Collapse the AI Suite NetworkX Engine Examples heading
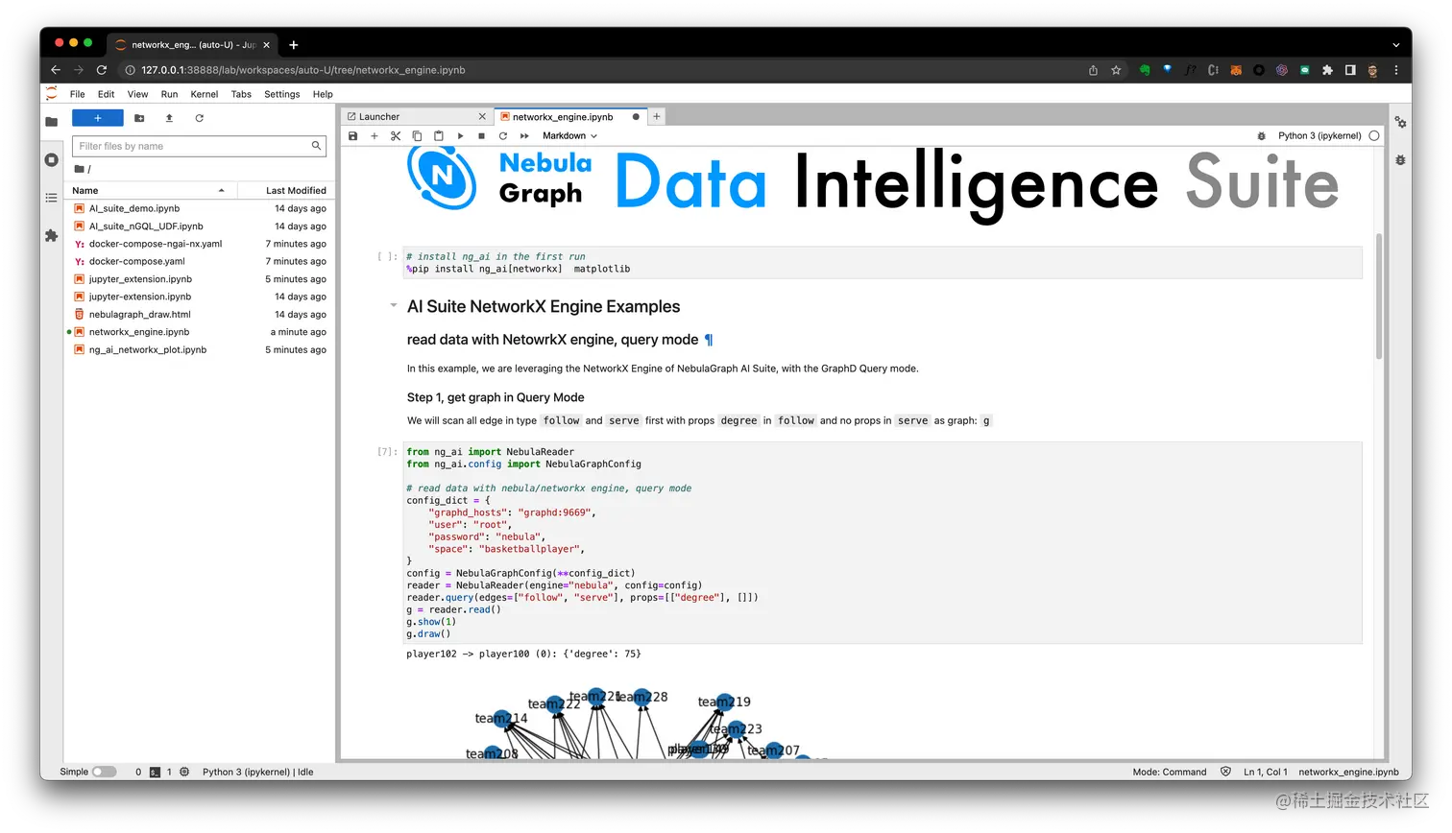This screenshot has height=833, width=1452. (393, 306)
